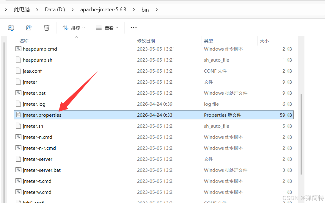Select the jaas.conf file name

pyautogui.click(x=32, y=71)
